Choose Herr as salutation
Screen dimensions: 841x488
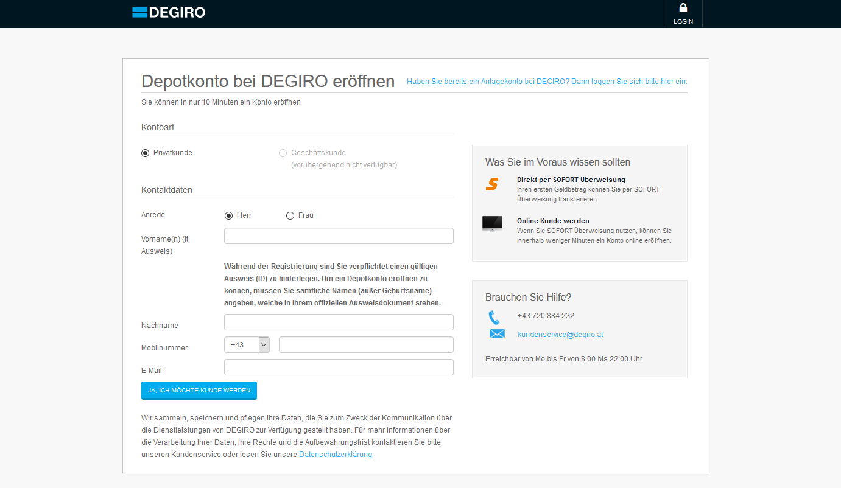pyautogui.click(x=228, y=215)
